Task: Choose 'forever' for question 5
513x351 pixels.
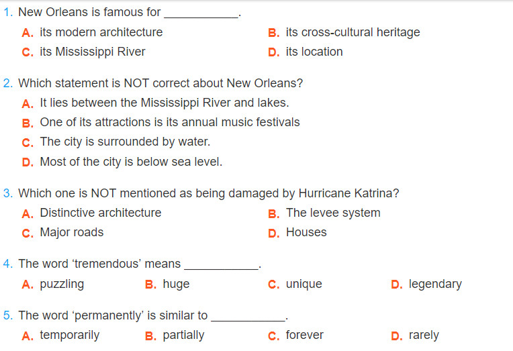Action: [x=295, y=336]
